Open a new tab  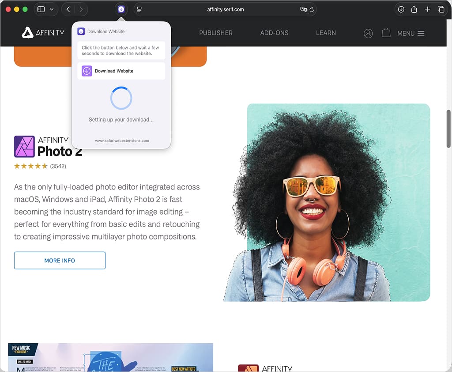(427, 9)
